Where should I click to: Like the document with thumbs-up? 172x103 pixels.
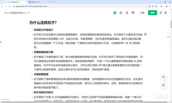click(x=163, y=77)
